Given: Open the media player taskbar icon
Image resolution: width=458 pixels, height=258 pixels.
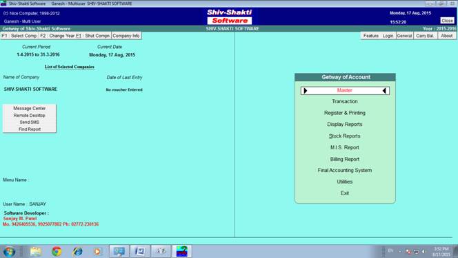Looking at the screenshot, I should [x=97, y=251].
